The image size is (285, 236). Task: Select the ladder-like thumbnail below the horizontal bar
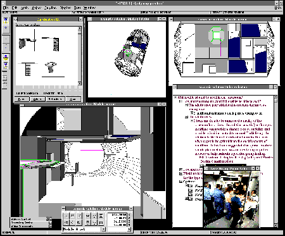coord(28,69)
